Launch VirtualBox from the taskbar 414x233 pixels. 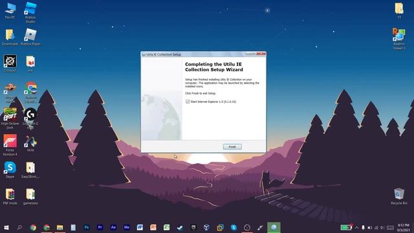point(207,227)
